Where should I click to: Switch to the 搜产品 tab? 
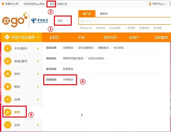pos(87,14)
